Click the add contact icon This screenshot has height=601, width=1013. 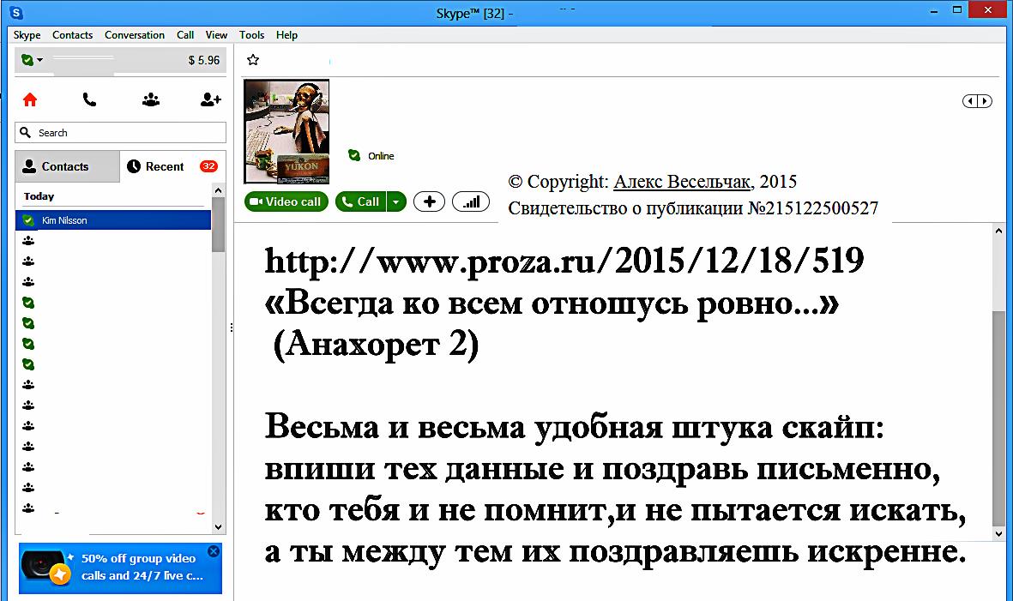[x=211, y=99]
